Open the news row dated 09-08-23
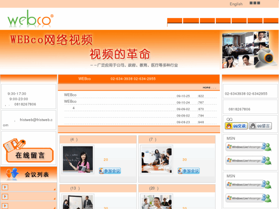The height and width of the screenshot is (209, 279). pos(140,122)
